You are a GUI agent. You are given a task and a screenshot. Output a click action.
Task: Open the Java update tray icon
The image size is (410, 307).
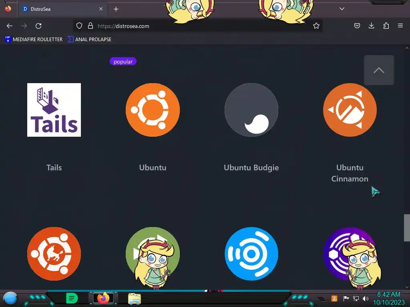(x=334, y=298)
